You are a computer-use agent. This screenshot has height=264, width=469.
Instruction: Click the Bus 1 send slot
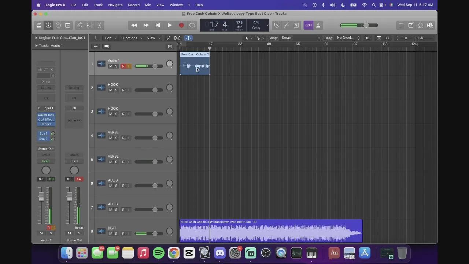(x=43, y=133)
